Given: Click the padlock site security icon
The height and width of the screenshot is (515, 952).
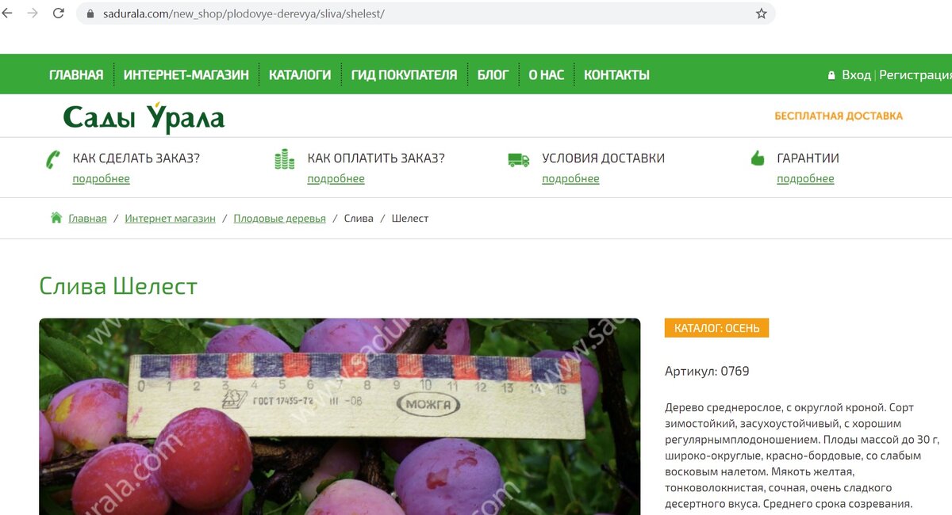Looking at the screenshot, I should pos(89,14).
